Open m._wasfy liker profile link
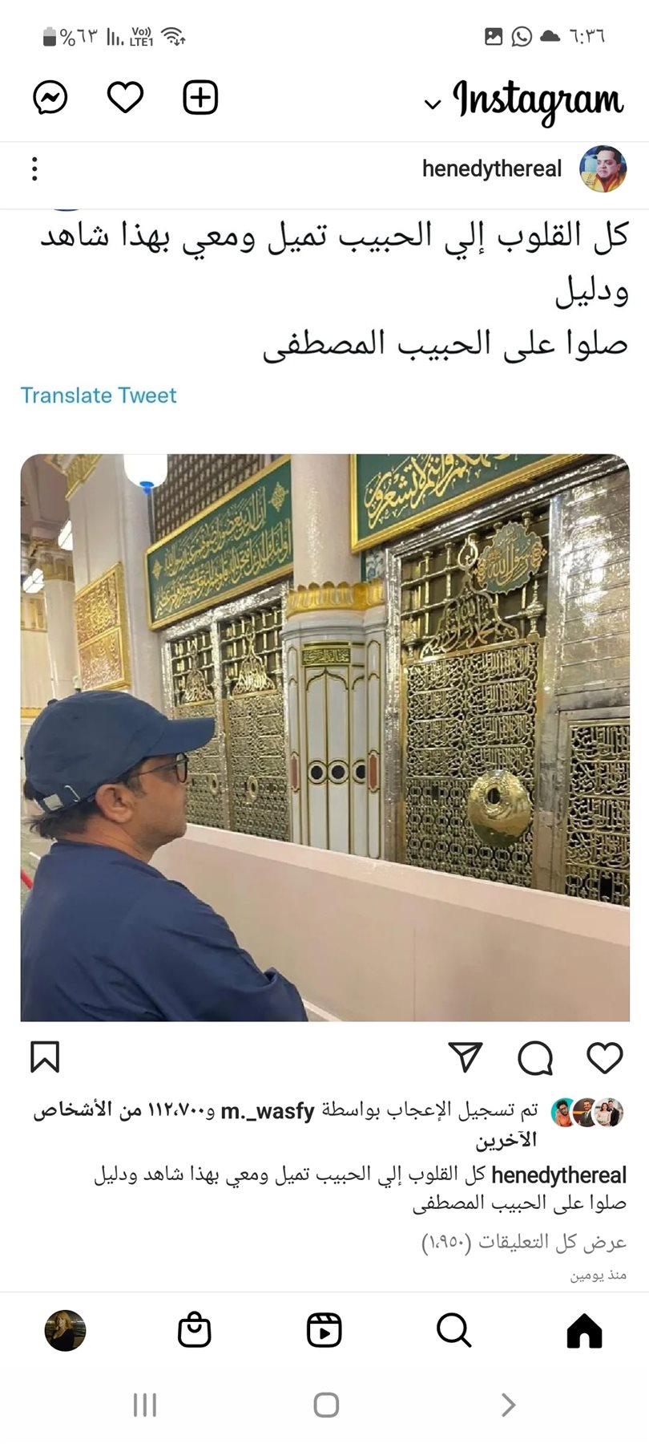 coord(268,1111)
